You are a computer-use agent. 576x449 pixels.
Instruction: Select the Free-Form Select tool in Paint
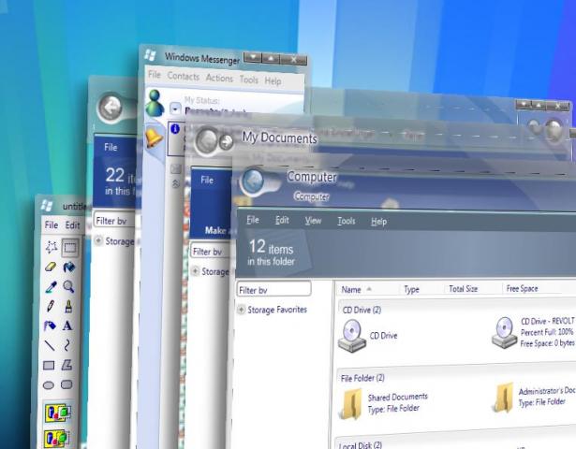pos(50,247)
